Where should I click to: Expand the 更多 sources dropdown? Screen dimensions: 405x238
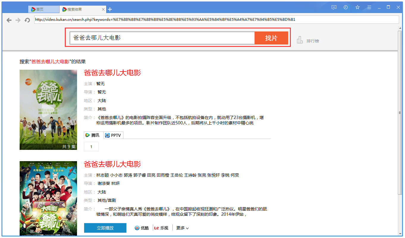click(x=182, y=228)
